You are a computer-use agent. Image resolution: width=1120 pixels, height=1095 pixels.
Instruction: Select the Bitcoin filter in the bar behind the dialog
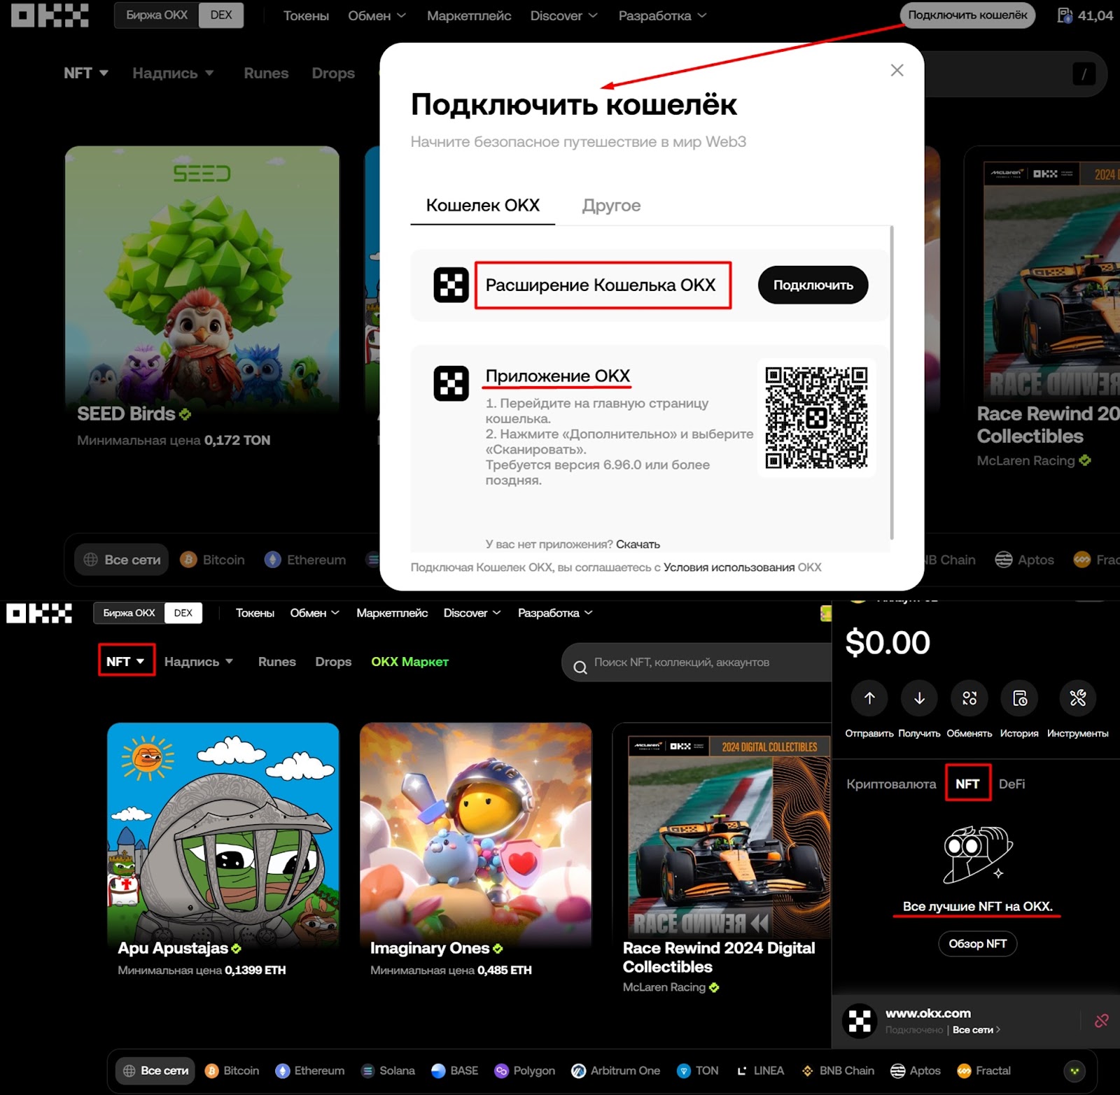[x=213, y=560]
